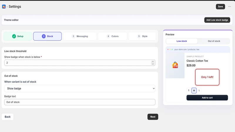Show the Low stock preview tab

182,41
